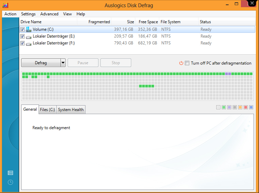Open the Advanced menu
Image resolution: width=259 pixels, height=193 pixels.
click(49, 14)
